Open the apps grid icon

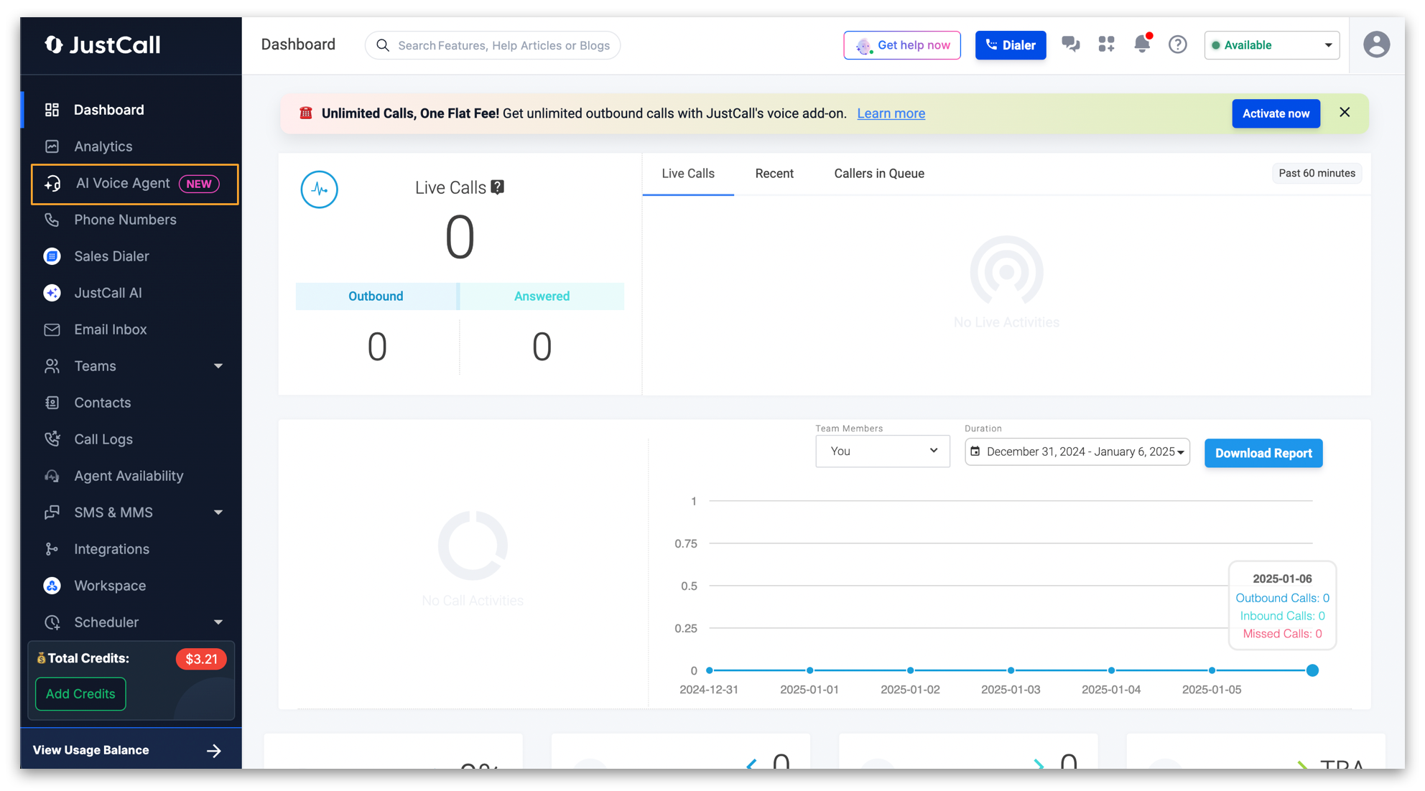(1106, 45)
